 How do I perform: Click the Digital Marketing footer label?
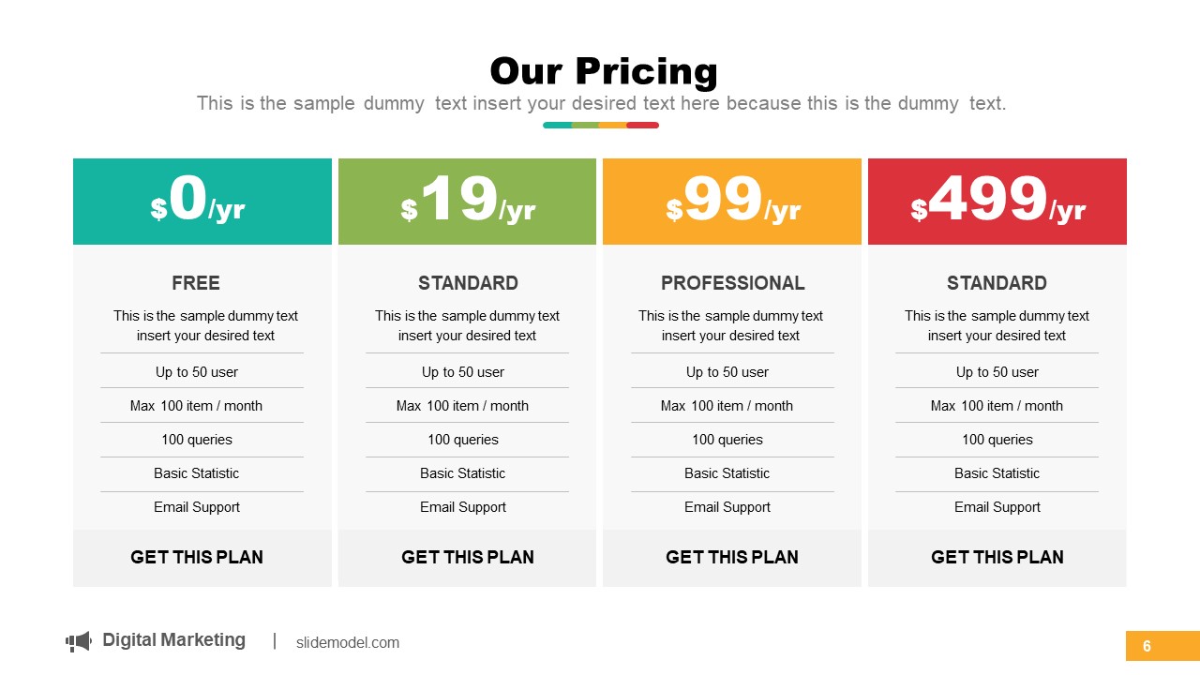click(173, 640)
